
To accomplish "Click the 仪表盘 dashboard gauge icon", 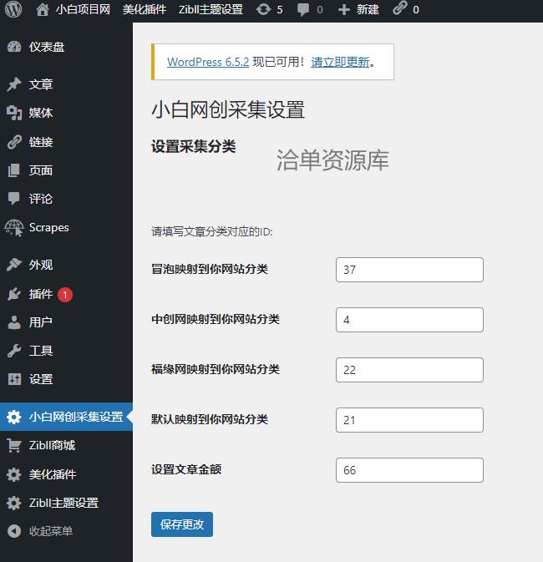I will point(14,47).
